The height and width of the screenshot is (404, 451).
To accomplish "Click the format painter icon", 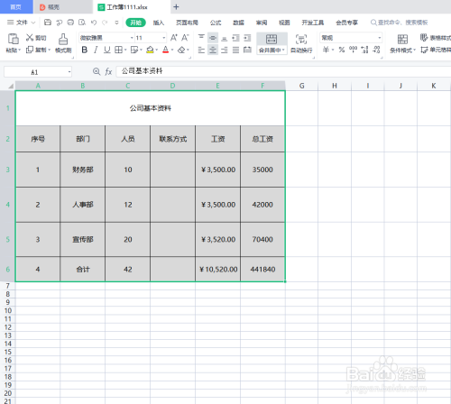I will coord(63,40).
